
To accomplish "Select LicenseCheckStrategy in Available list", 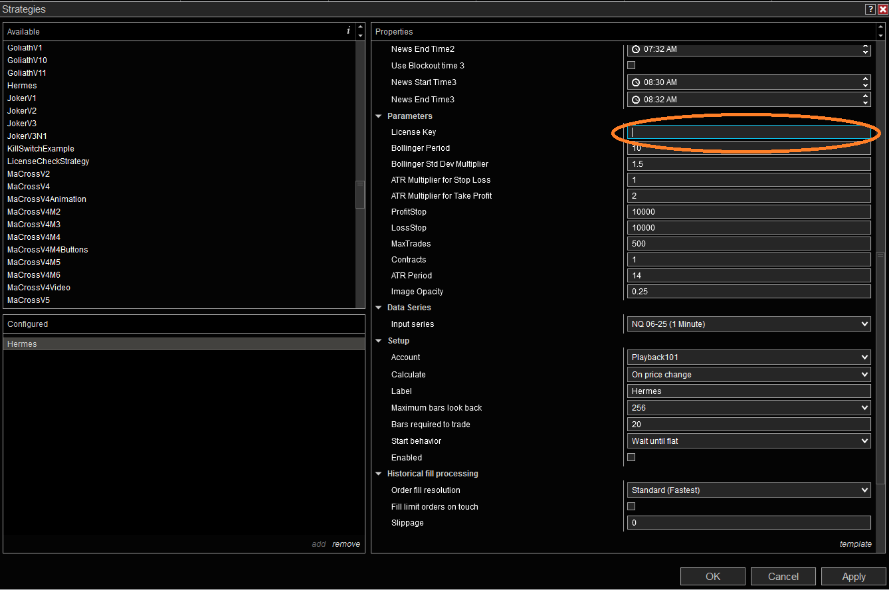I will tap(48, 161).
